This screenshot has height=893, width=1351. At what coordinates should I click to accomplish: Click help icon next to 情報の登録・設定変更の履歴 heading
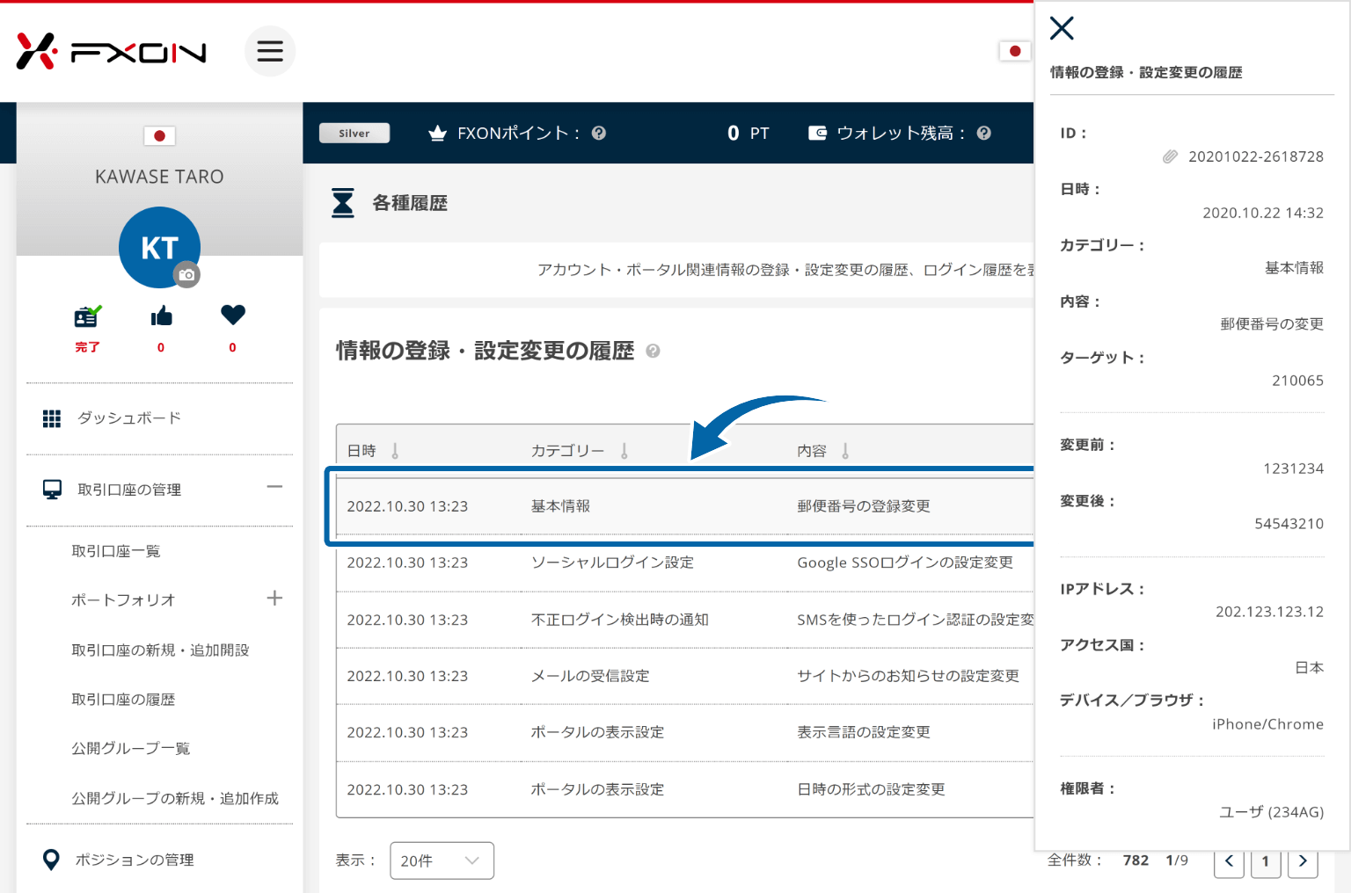tap(653, 351)
